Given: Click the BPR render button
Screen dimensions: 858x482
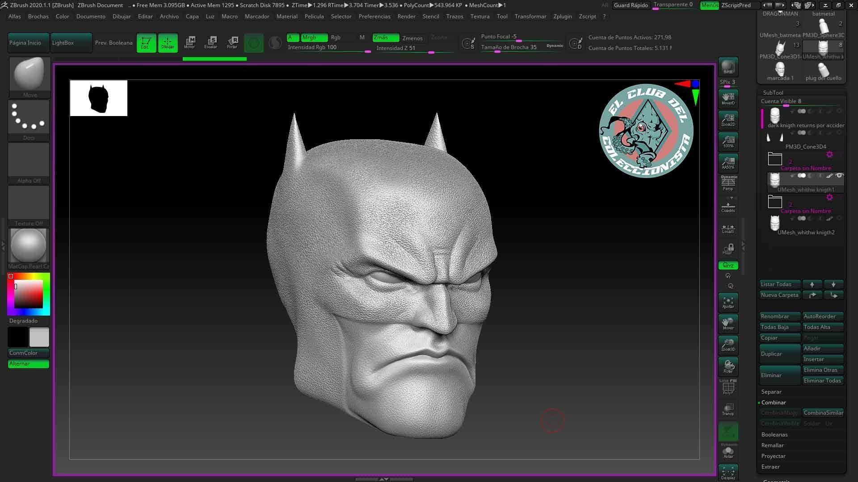Looking at the screenshot, I should 728,66.
